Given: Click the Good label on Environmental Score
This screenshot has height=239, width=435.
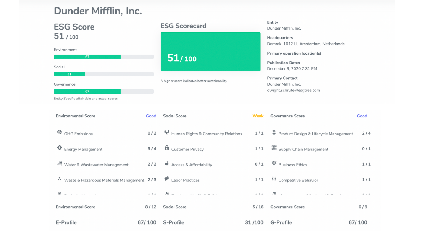Looking at the screenshot, I should click(x=151, y=116).
